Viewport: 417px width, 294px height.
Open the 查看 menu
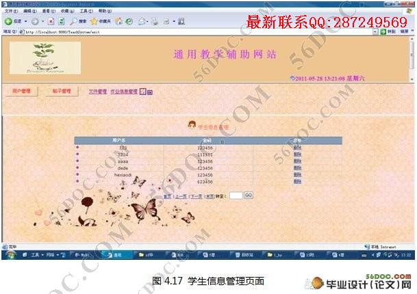(49, 11)
